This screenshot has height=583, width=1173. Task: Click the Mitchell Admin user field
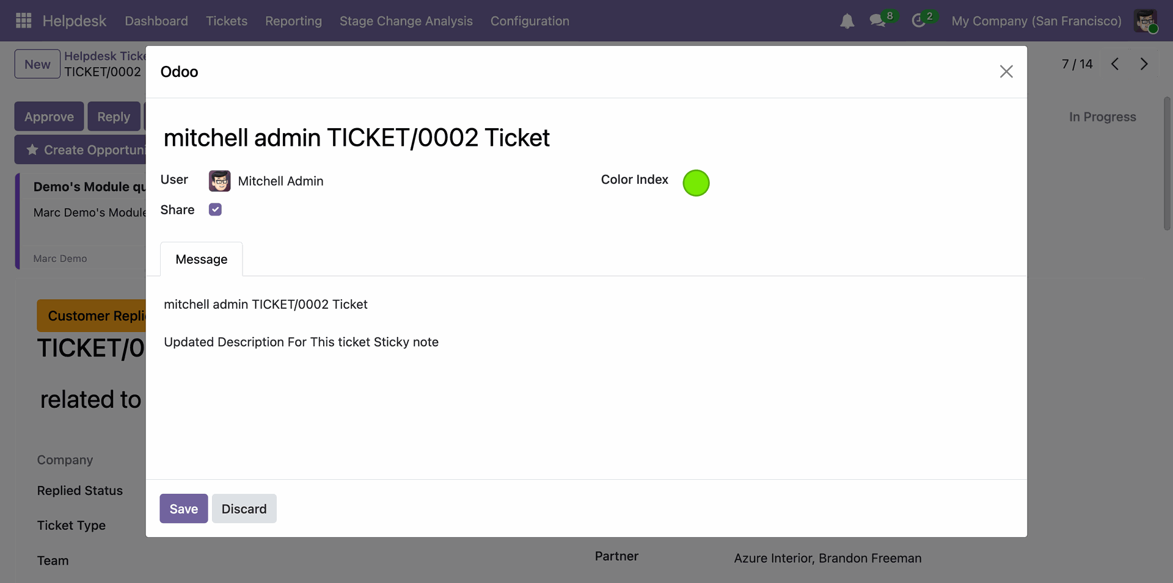tap(280, 181)
